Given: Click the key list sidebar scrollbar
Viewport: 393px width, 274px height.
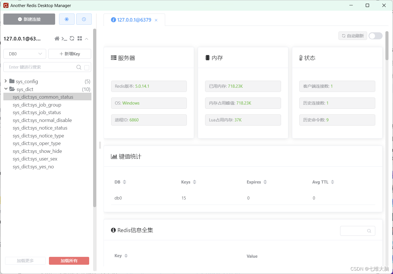Looking at the screenshot, I should pyautogui.click(x=95, y=118).
